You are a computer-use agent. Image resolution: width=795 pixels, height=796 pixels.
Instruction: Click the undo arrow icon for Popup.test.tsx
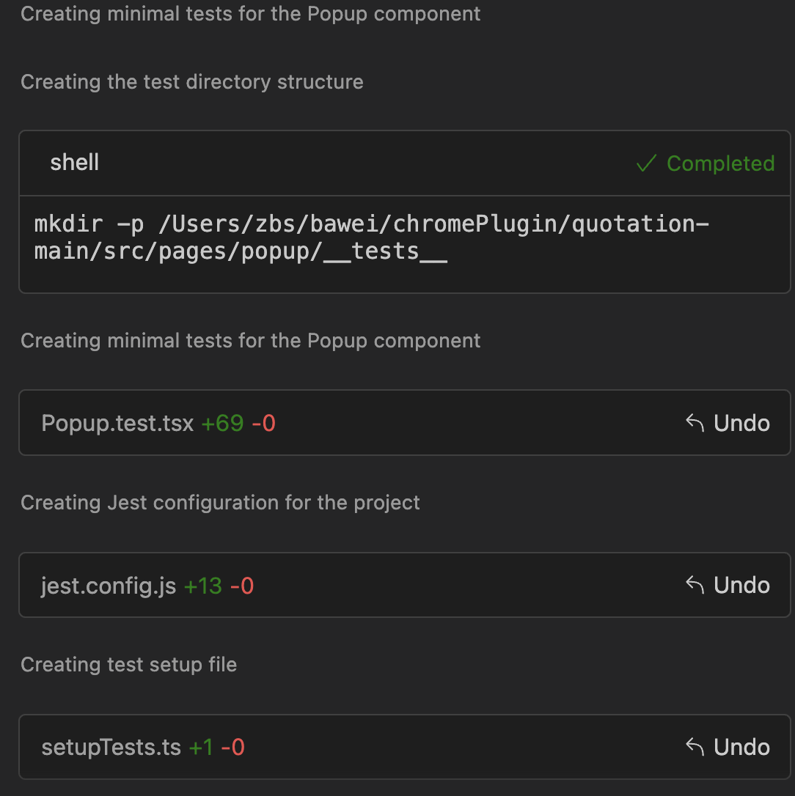coord(695,423)
